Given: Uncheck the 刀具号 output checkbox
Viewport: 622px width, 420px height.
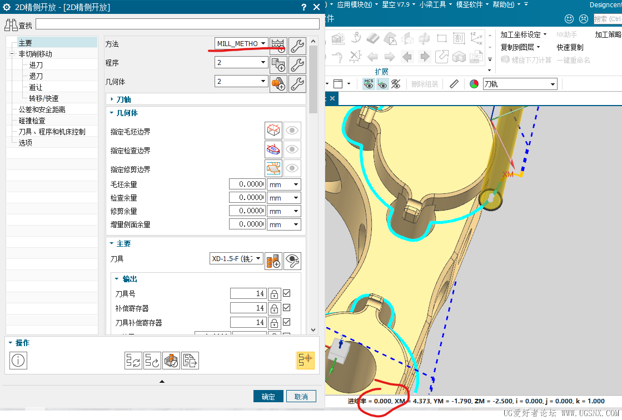Looking at the screenshot, I should pos(287,293).
